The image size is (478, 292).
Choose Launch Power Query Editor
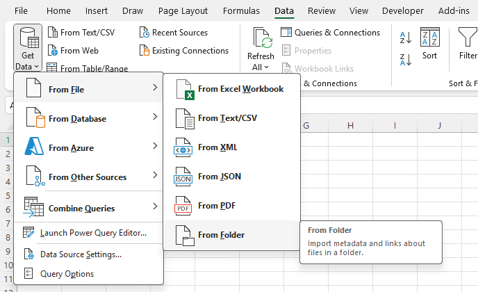coord(89,233)
